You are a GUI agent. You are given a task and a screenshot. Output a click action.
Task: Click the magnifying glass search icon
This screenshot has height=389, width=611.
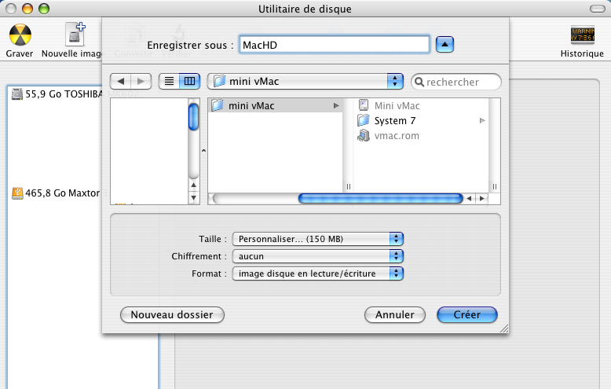419,82
